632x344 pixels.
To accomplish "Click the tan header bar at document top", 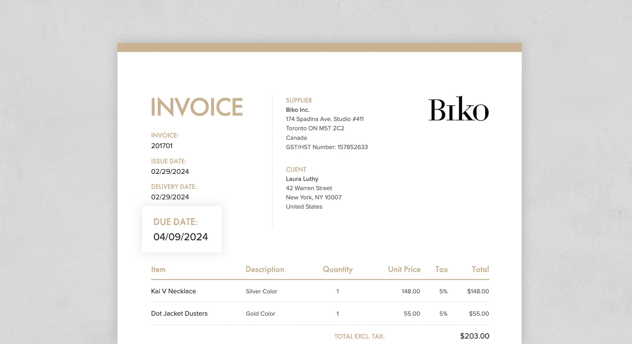I will (319, 47).
